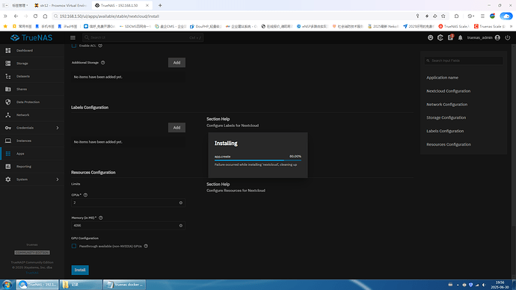Viewport: 516px width, 290px height.
Task: Show help tooltip for Enable ACL
Action: pyautogui.click(x=100, y=46)
